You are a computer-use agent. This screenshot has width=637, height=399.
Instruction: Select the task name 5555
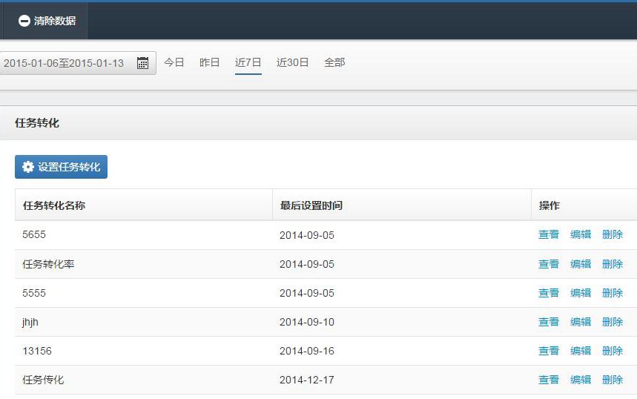point(34,294)
